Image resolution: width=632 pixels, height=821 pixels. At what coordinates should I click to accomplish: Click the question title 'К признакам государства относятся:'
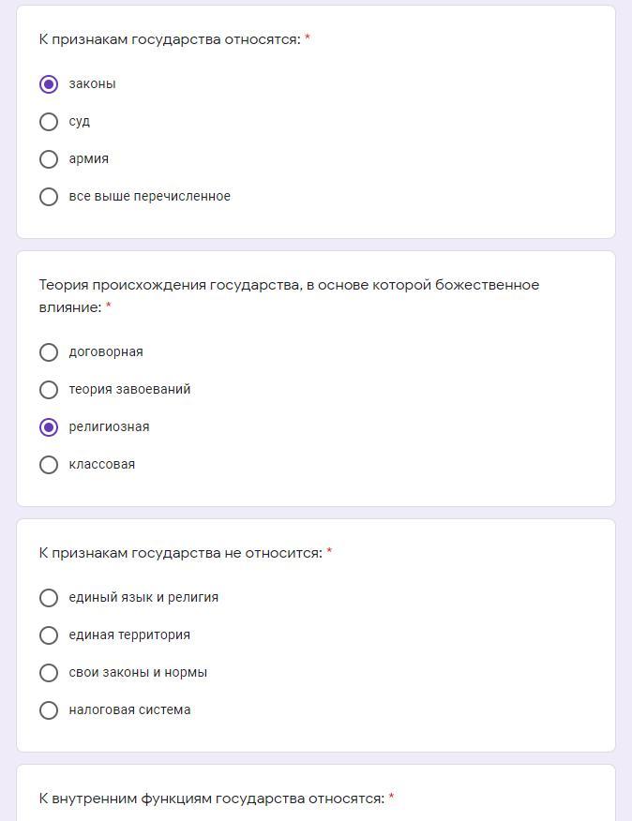170,39
